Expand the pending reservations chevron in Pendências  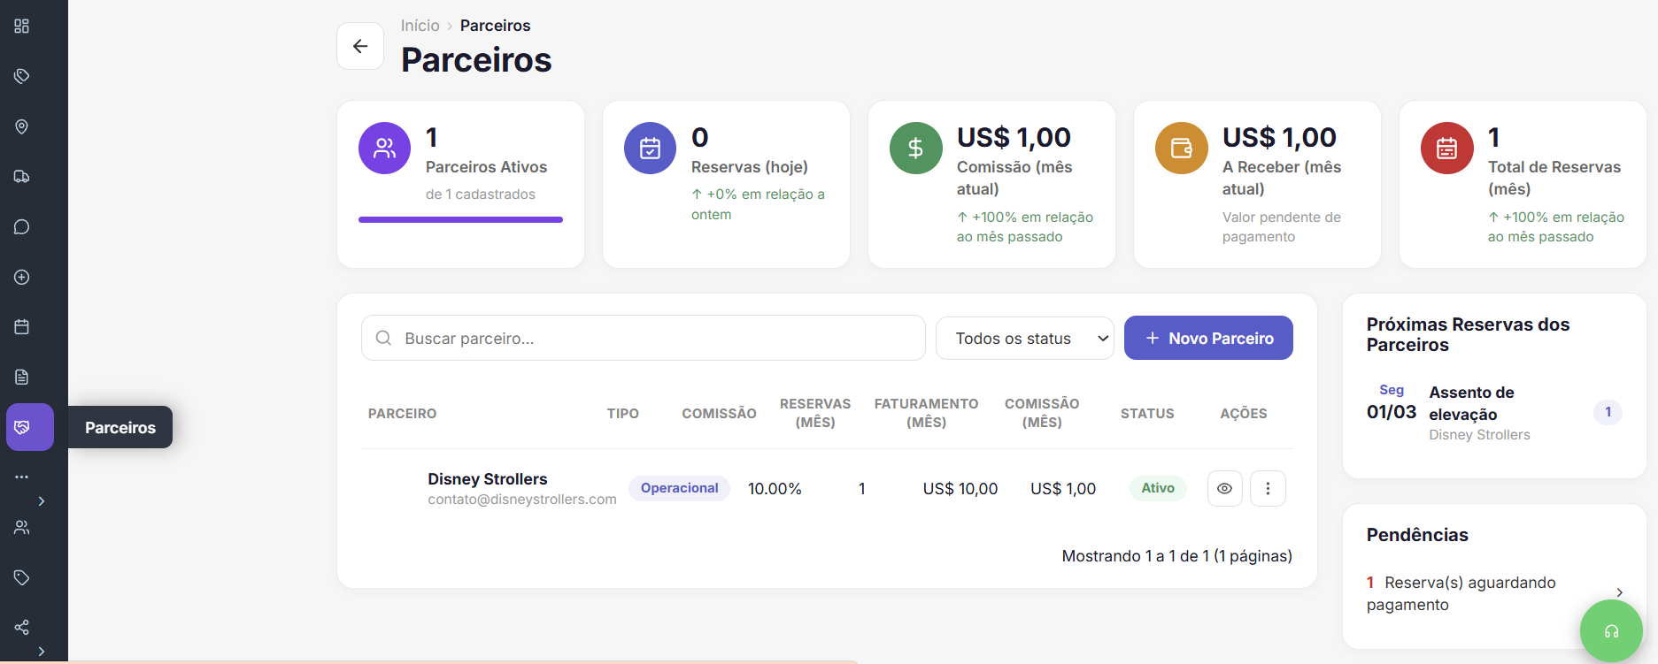pyautogui.click(x=1619, y=592)
